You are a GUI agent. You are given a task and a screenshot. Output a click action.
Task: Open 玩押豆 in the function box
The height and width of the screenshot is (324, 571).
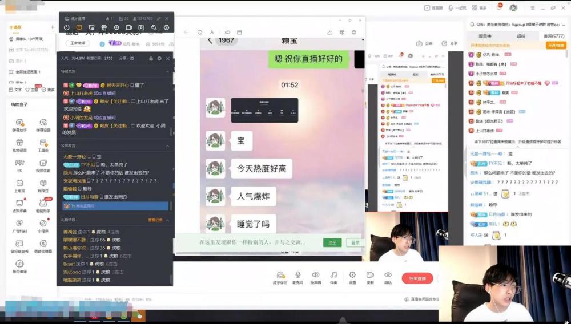[43, 186]
